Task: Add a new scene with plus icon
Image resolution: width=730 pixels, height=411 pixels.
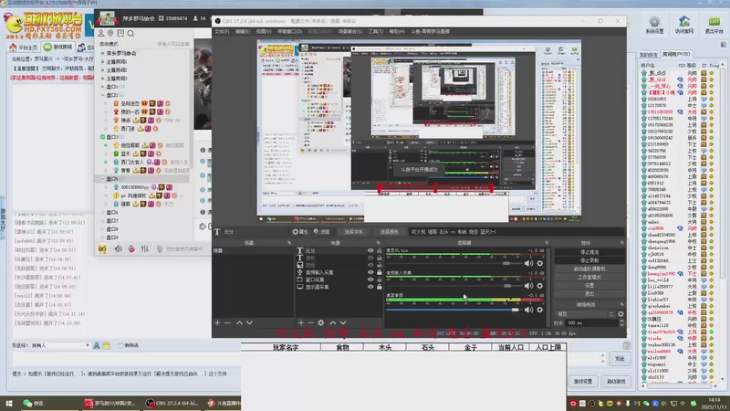Action: 217,322
